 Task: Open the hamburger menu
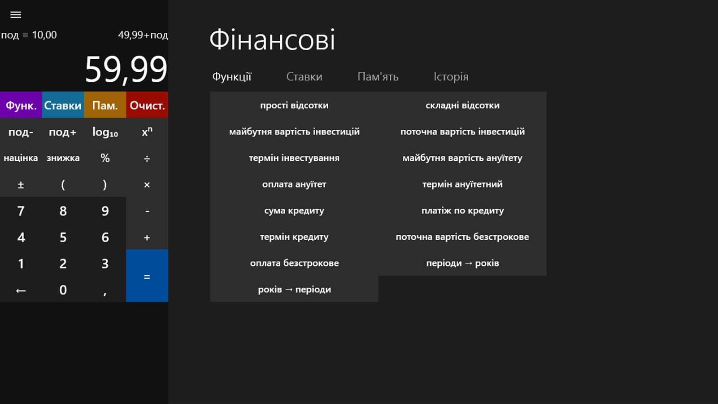[16, 15]
